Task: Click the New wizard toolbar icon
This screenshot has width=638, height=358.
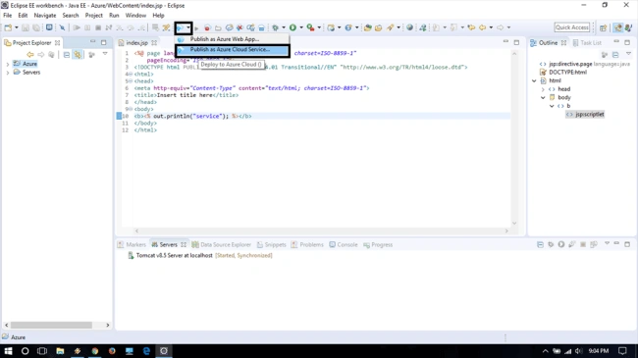Action: coord(8,27)
